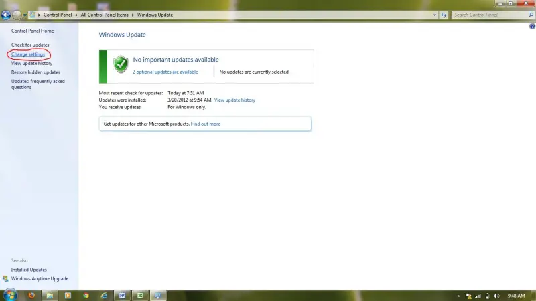Image resolution: width=536 pixels, height=301 pixels.
Task: Open Windows Media Player taskbar icon
Action: point(68,296)
